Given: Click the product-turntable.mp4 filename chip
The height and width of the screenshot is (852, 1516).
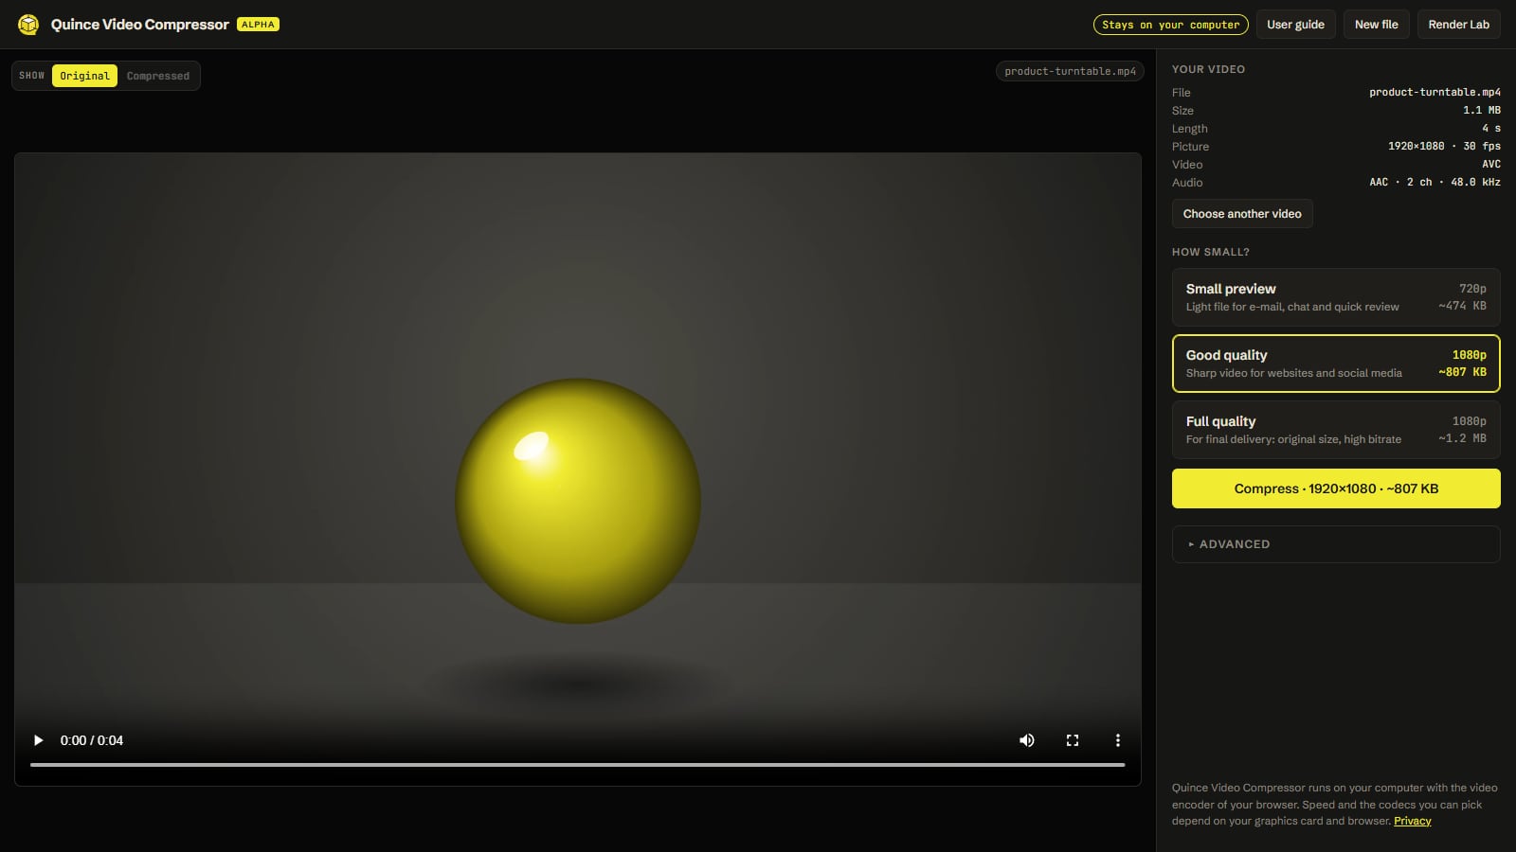Looking at the screenshot, I should [1070, 71].
